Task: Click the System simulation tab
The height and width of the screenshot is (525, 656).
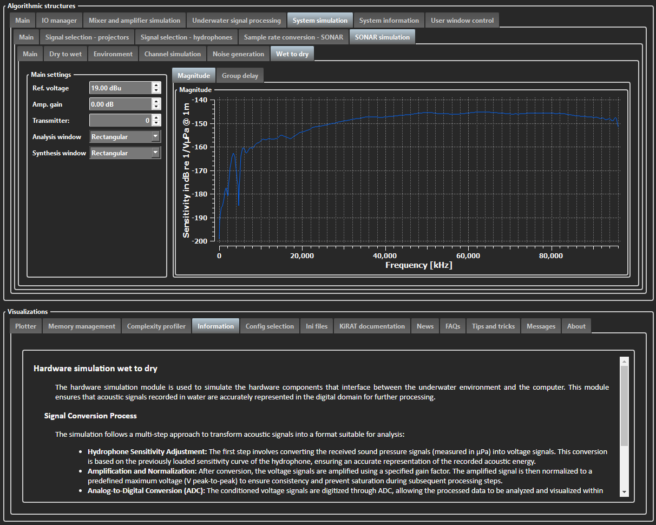Action: 320,21
